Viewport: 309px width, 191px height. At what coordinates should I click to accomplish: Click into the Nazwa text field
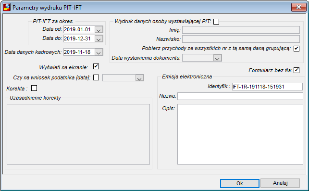[x=240, y=96]
